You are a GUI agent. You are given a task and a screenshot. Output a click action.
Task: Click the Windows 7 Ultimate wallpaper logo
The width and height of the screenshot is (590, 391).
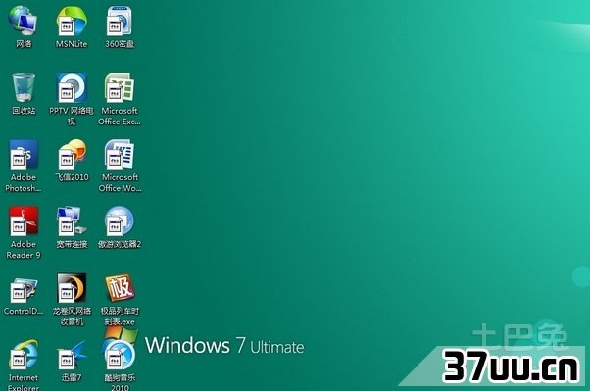click(x=224, y=345)
